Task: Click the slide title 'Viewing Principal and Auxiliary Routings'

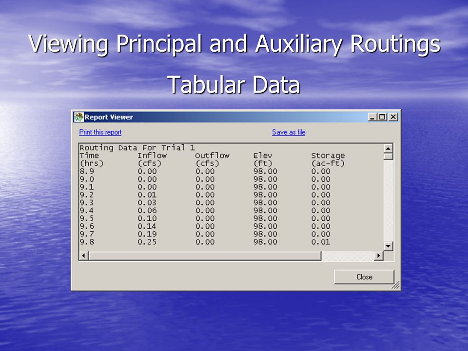Action: coord(234,44)
